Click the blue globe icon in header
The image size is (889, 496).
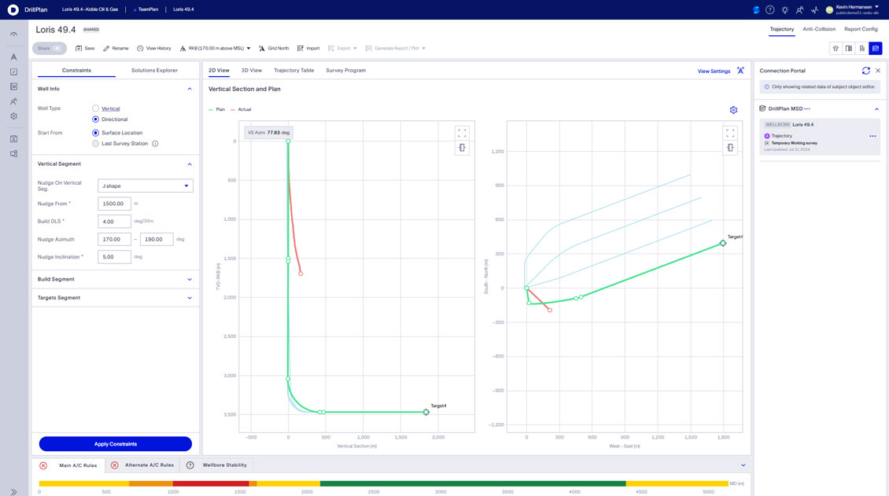[756, 9]
